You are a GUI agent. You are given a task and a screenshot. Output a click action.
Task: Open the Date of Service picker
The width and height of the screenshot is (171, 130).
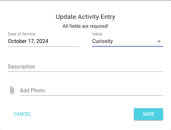pos(43,41)
